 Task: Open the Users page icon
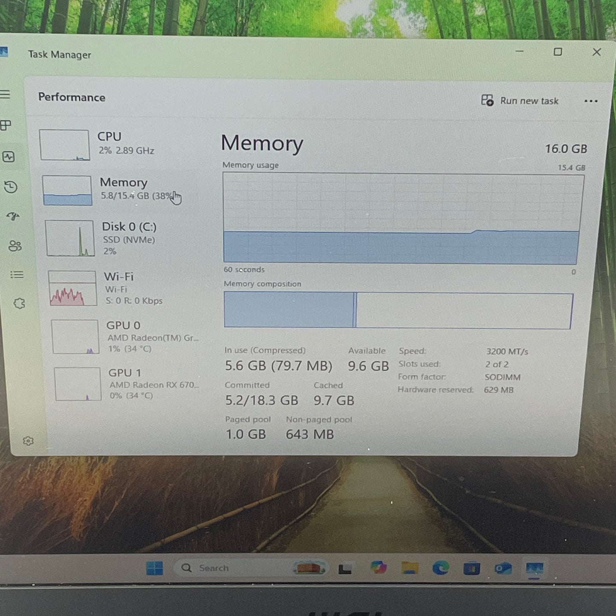click(x=15, y=246)
